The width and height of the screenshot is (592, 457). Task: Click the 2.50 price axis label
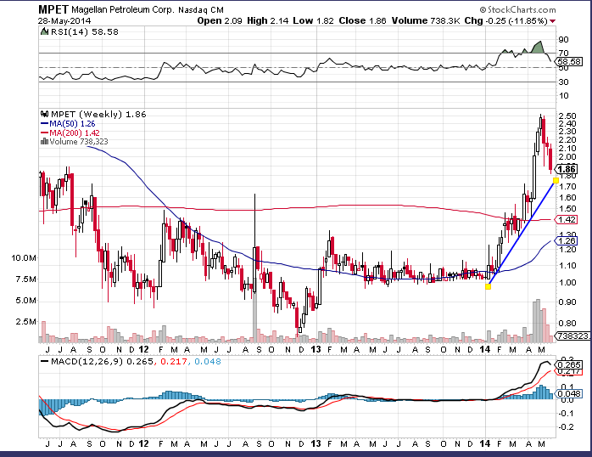click(567, 116)
